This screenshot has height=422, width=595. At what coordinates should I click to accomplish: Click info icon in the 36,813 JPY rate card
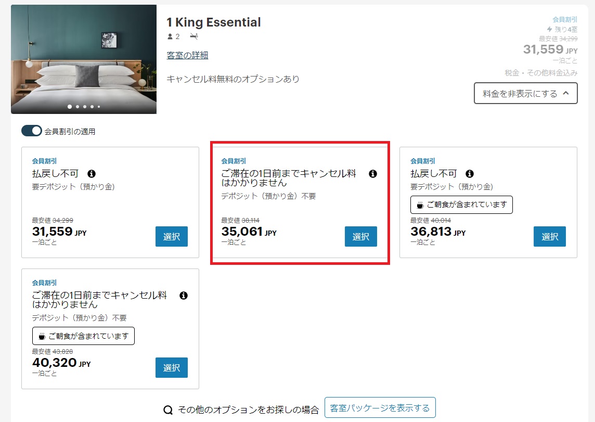[470, 174]
